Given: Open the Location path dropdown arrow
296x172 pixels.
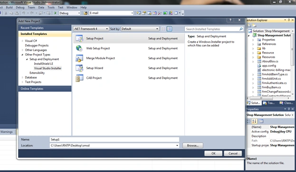Looking at the screenshot, I should (x=177, y=145).
